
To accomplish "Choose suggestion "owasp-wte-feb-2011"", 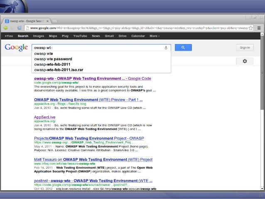I will 101,64.
